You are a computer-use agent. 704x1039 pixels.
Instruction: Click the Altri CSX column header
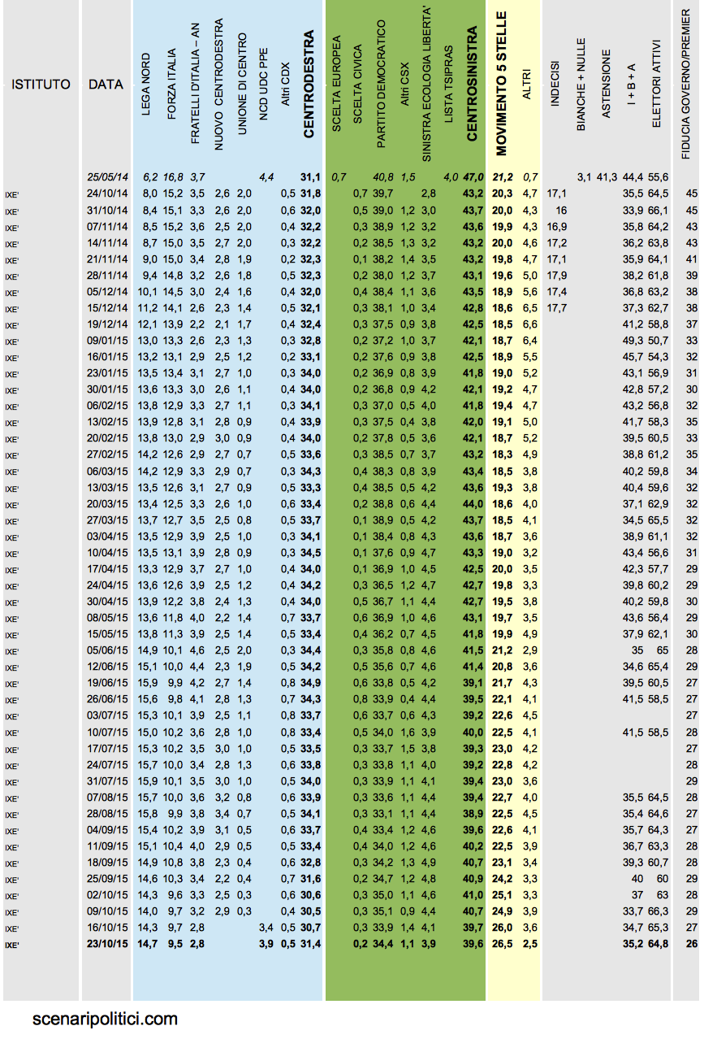(x=404, y=84)
